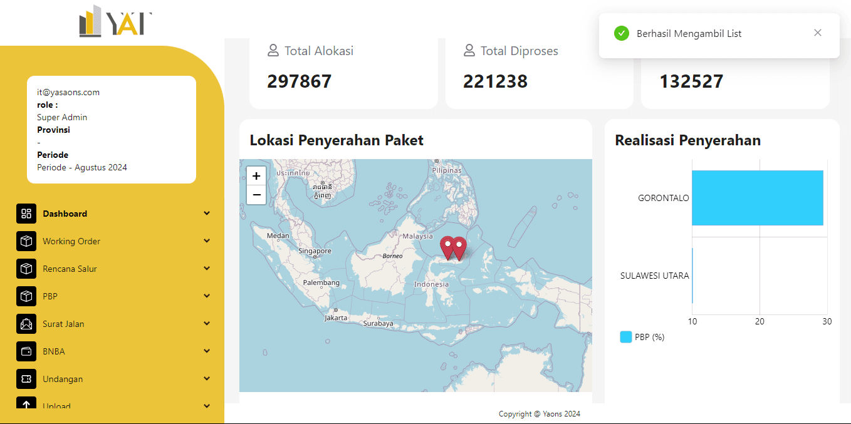
Task: Click the Undangan ticket icon
Action: pos(26,379)
